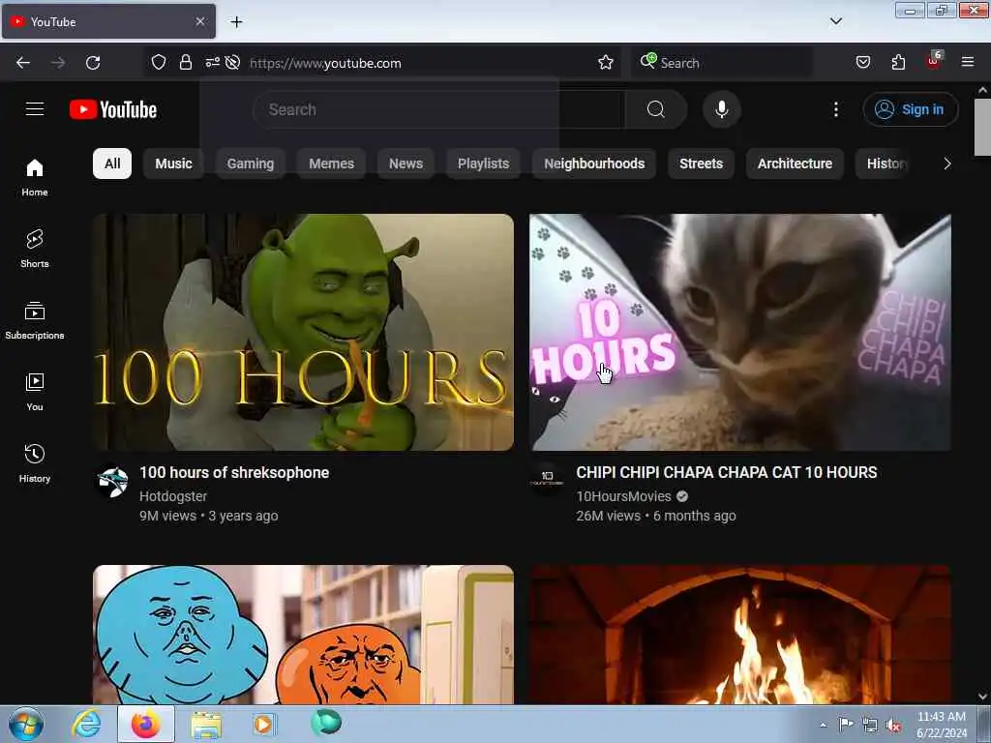Select the Gaming filter chip
The image size is (991, 743).
click(x=251, y=163)
